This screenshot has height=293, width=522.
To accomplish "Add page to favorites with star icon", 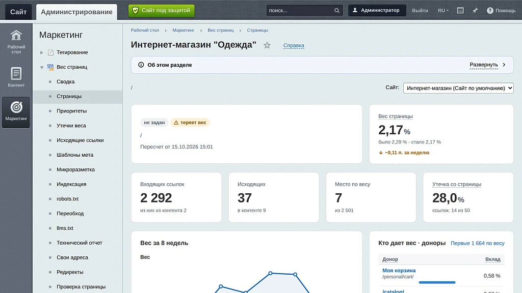I will pos(267,45).
